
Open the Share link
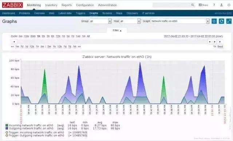click(x=204, y=5)
